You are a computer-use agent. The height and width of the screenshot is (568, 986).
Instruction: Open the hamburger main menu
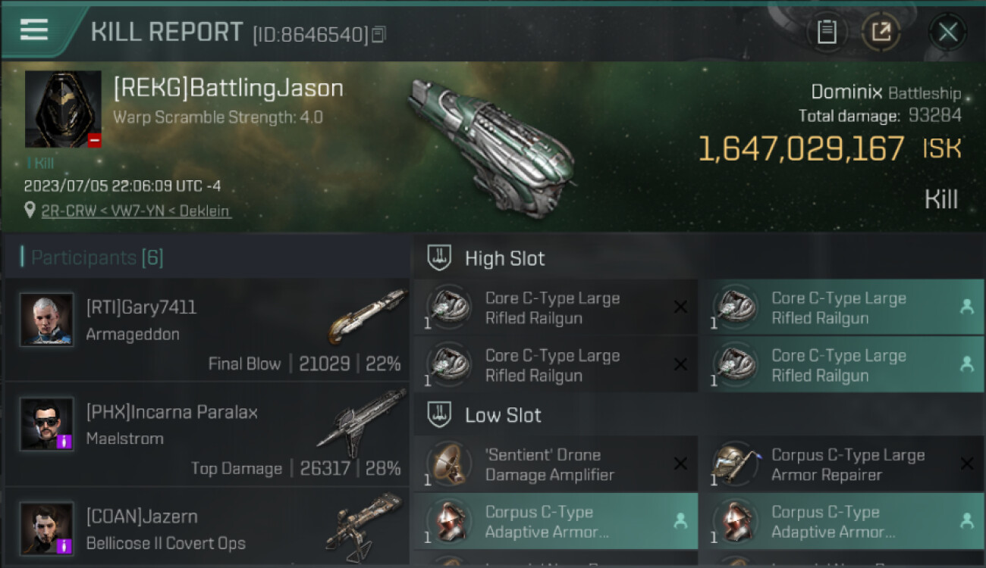tap(34, 30)
